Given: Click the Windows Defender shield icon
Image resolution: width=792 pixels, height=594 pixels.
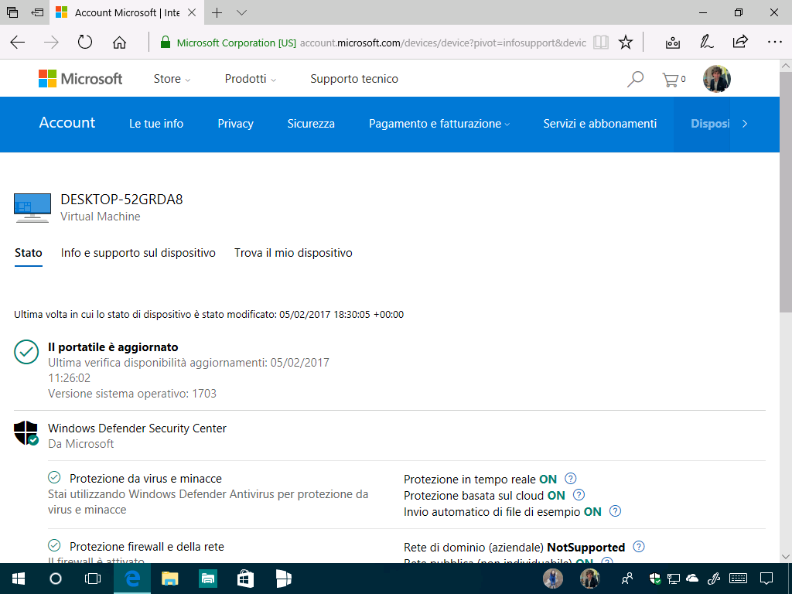Looking at the screenshot, I should [x=26, y=433].
